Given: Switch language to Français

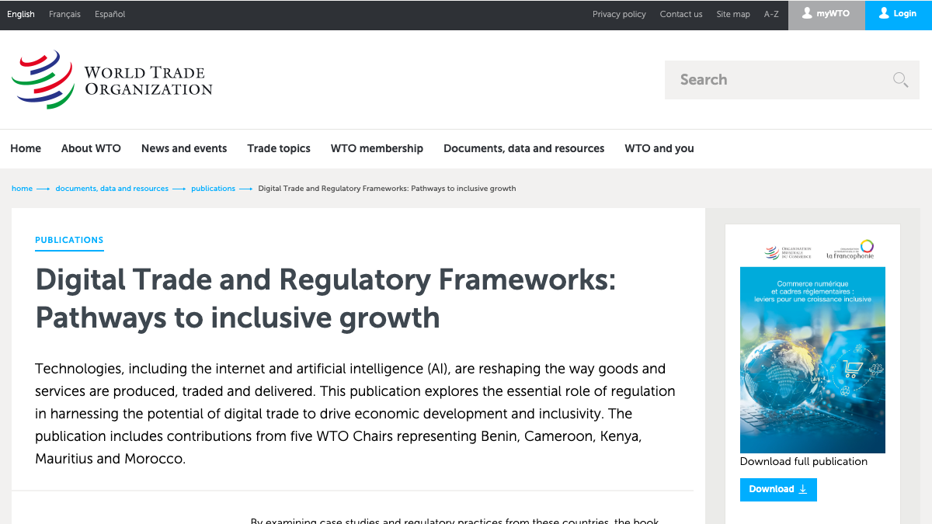Looking at the screenshot, I should tap(64, 14).
